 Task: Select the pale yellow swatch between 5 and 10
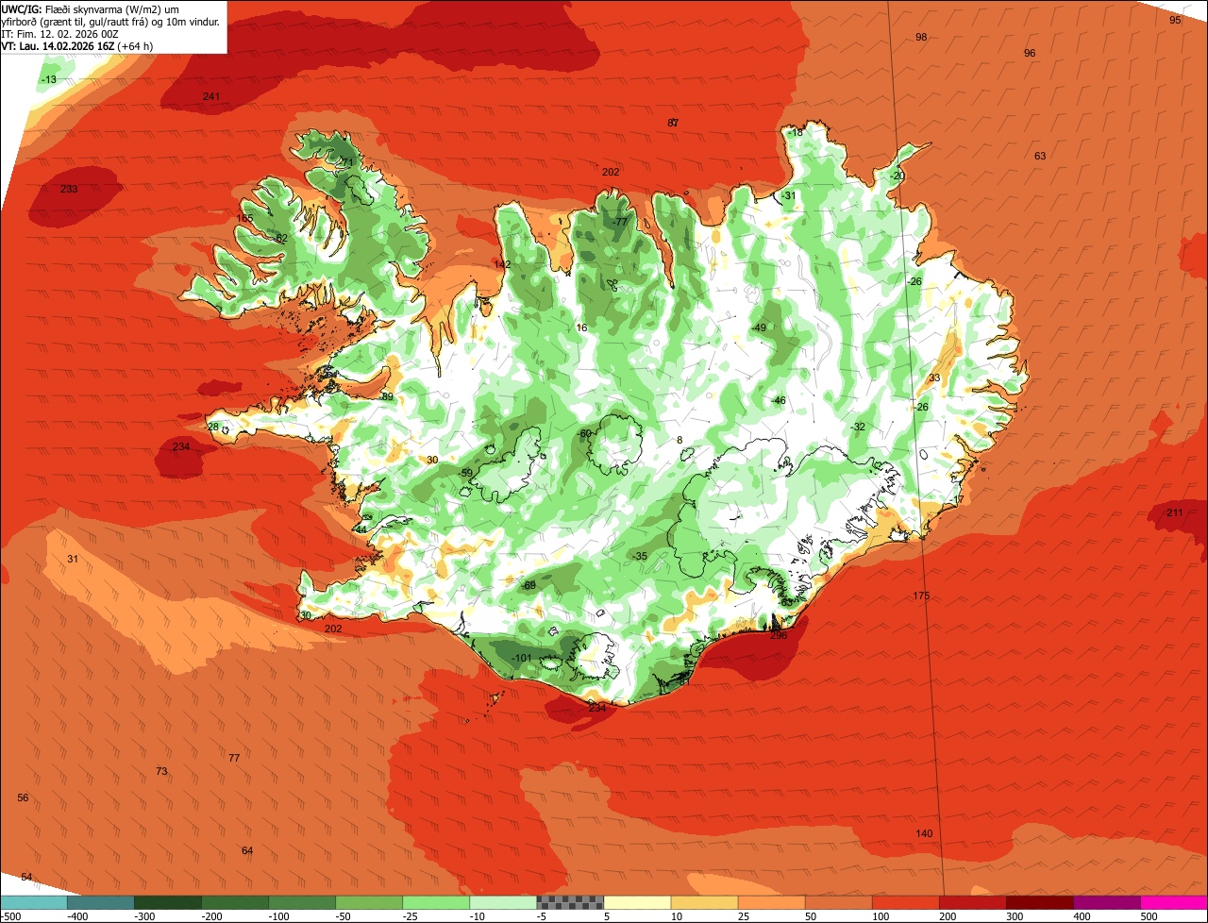click(637, 902)
